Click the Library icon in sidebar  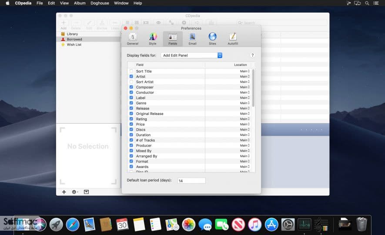point(63,34)
